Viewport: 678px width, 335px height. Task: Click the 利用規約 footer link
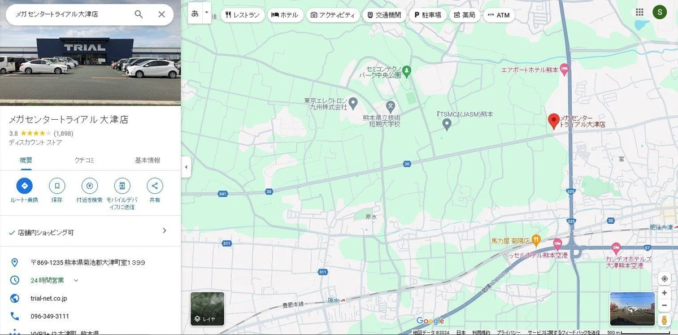[x=481, y=332]
